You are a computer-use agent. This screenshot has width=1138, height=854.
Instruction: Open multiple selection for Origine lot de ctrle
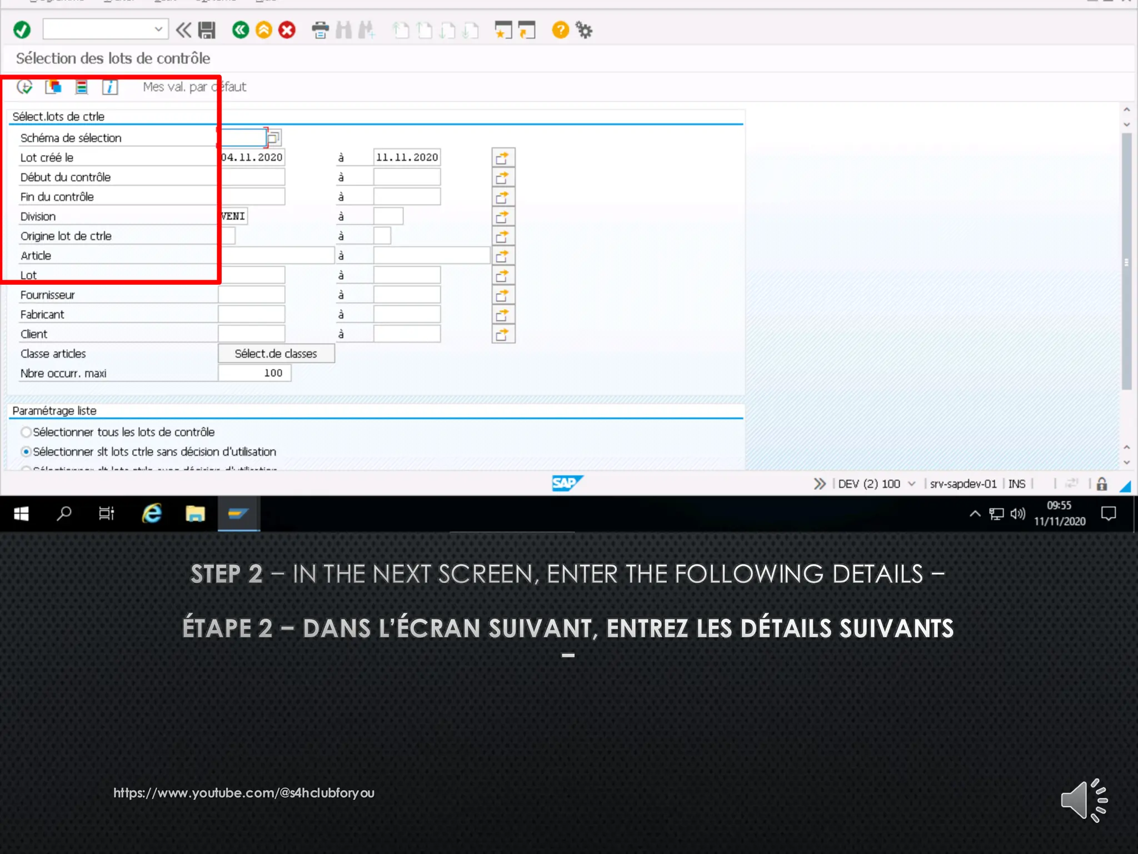[x=503, y=236]
